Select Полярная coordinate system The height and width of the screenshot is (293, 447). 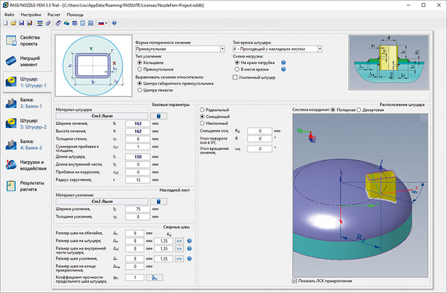click(333, 110)
